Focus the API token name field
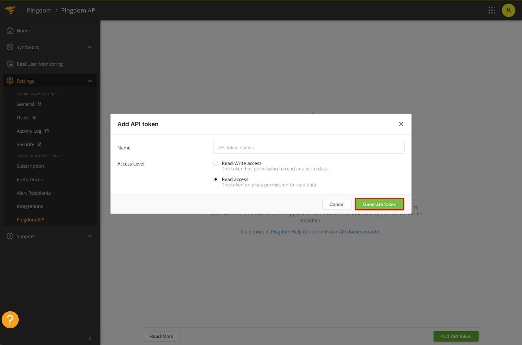This screenshot has height=345, width=522. pyautogui.click(x=309, y=147)
